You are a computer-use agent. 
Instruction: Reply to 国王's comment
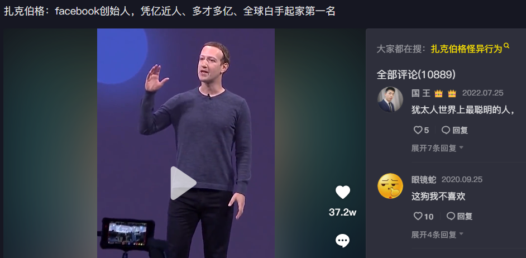455,130
